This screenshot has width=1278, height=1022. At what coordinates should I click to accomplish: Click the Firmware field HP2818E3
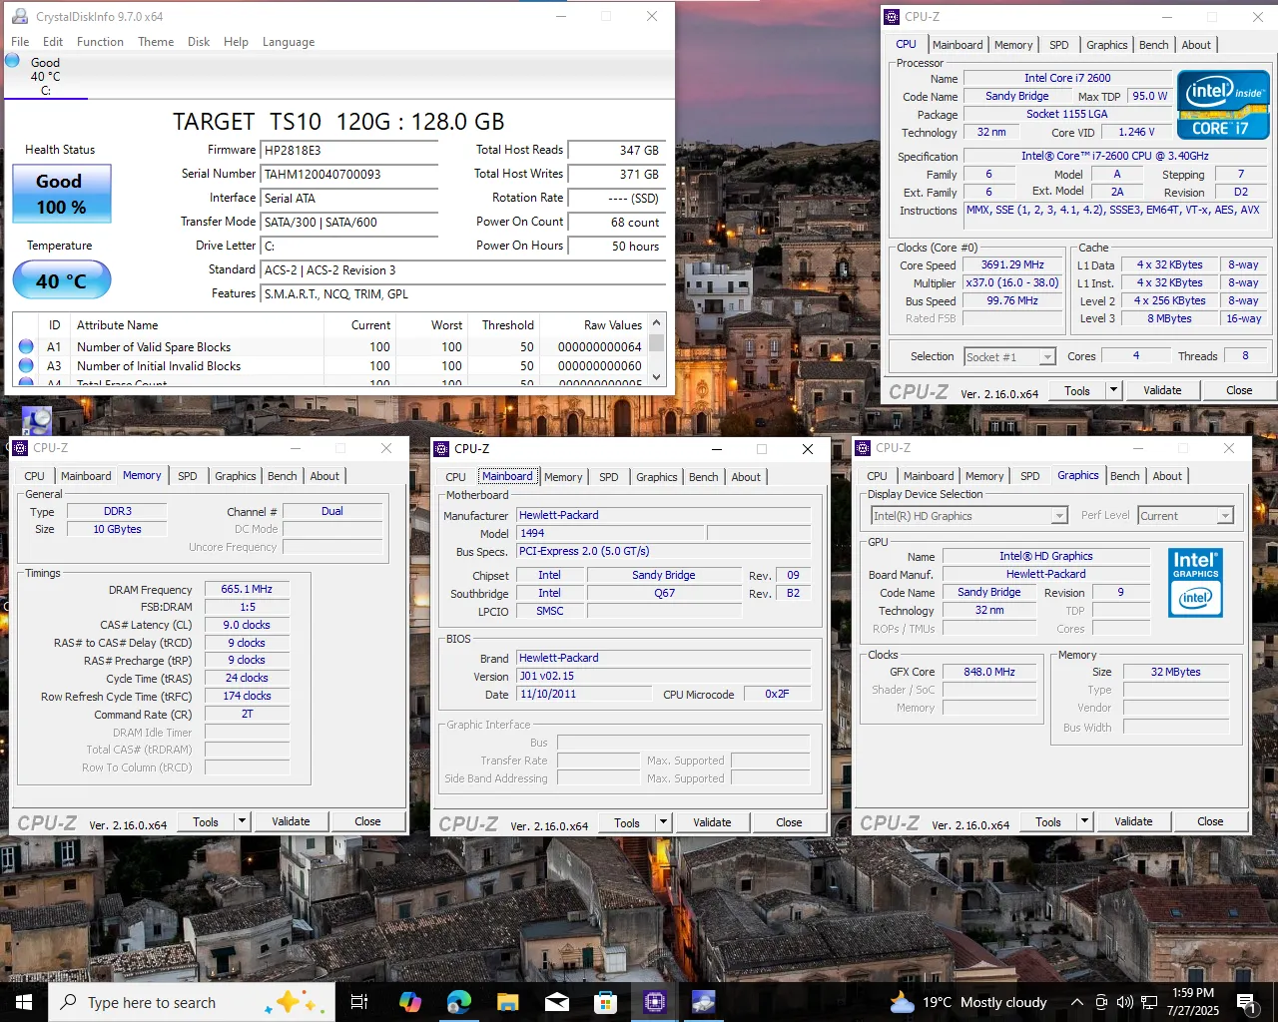(349, 151)
